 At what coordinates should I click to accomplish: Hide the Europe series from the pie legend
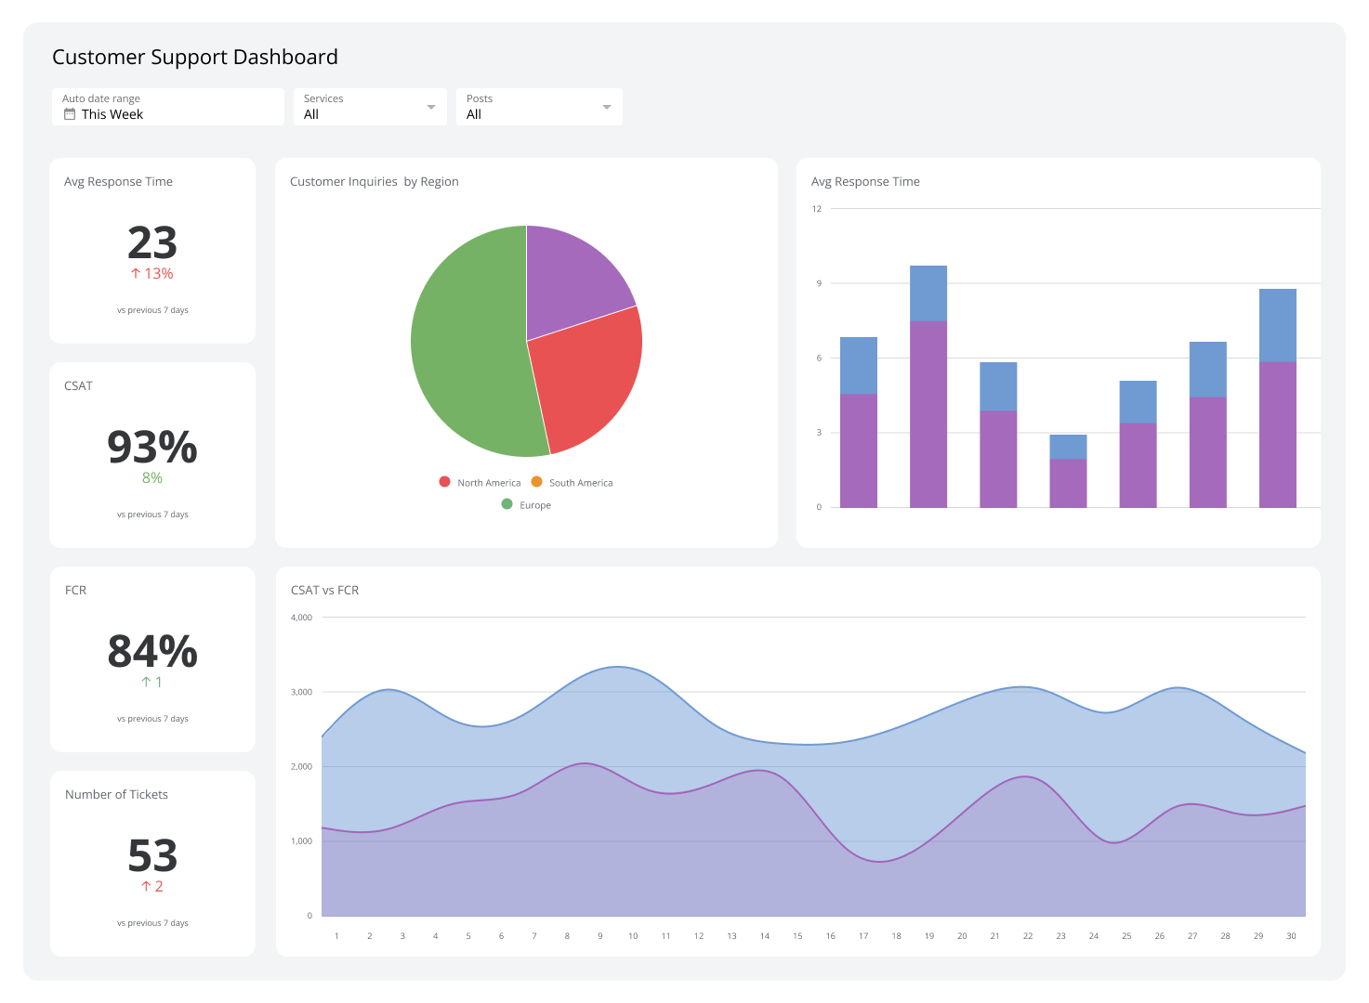[507, 504]
